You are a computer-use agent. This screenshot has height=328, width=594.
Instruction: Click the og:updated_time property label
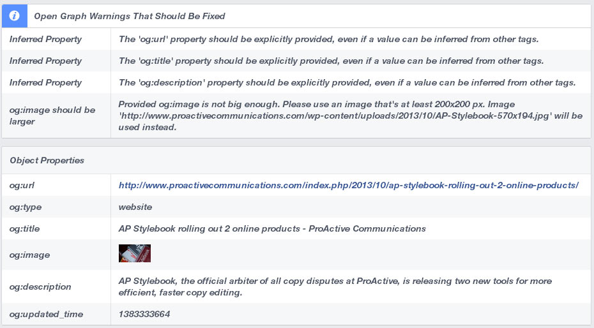pyautogui.click(x=46, y=314)
